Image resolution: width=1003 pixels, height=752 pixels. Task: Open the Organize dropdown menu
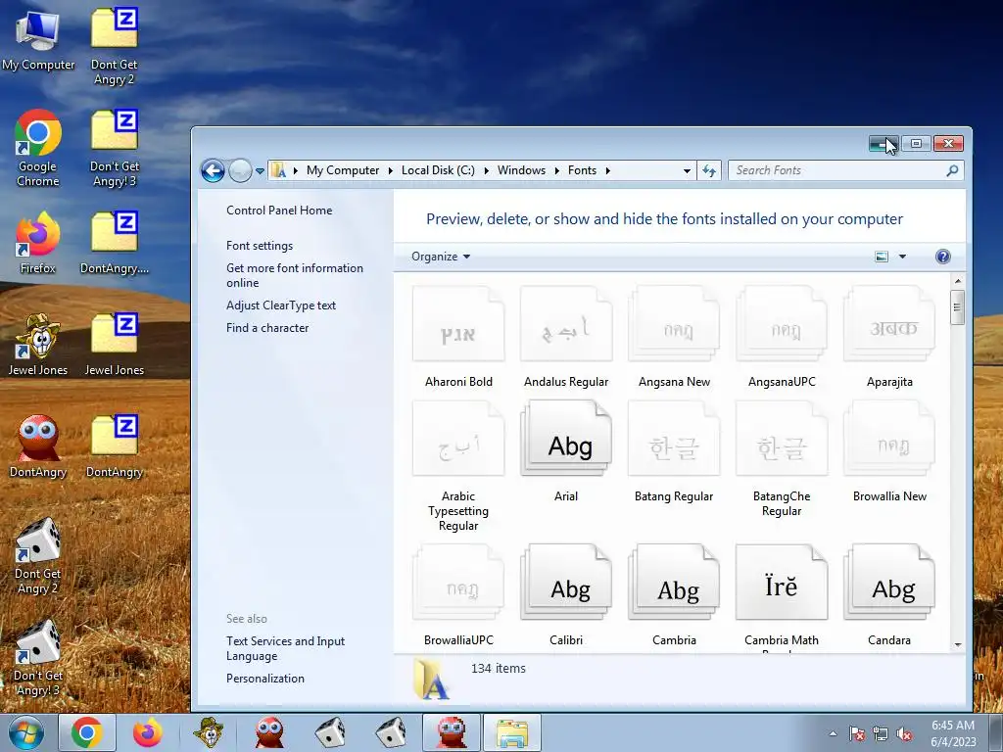click(441, 257)
